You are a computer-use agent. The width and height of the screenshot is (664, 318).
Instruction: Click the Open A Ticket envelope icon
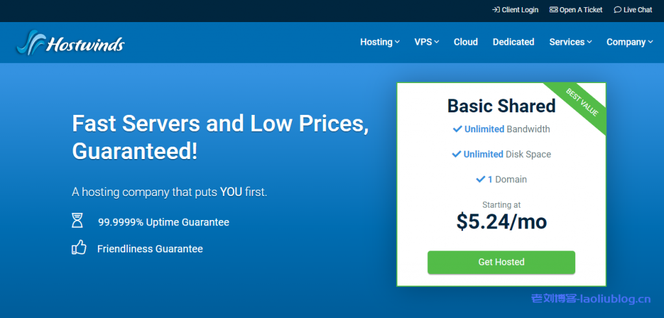coord(553,10)
